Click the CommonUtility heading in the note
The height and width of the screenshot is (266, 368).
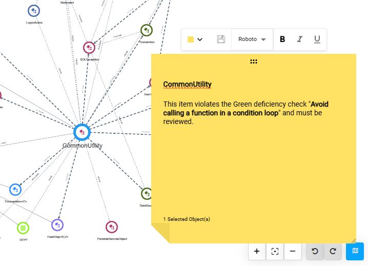[187, 85]
